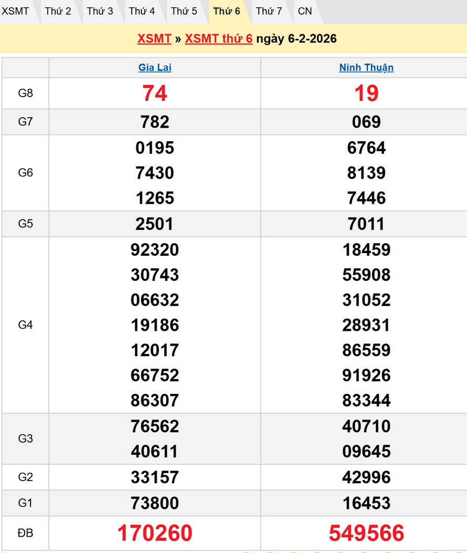
Task: Select the G8 number 19
Action: tap(366, 93)
